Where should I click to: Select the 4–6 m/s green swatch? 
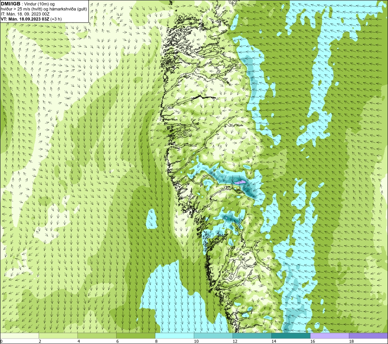97,335
